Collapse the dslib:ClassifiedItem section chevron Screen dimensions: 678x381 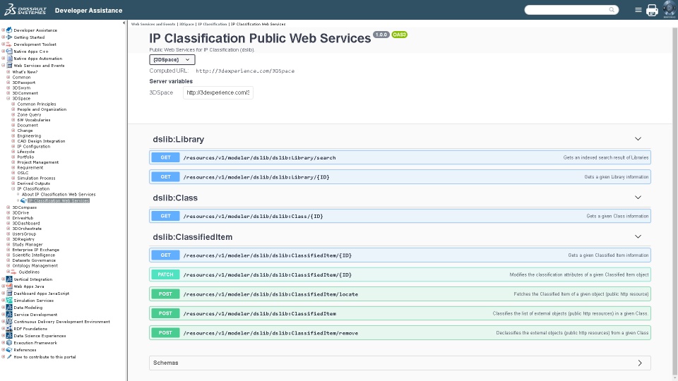pos(638,237)
